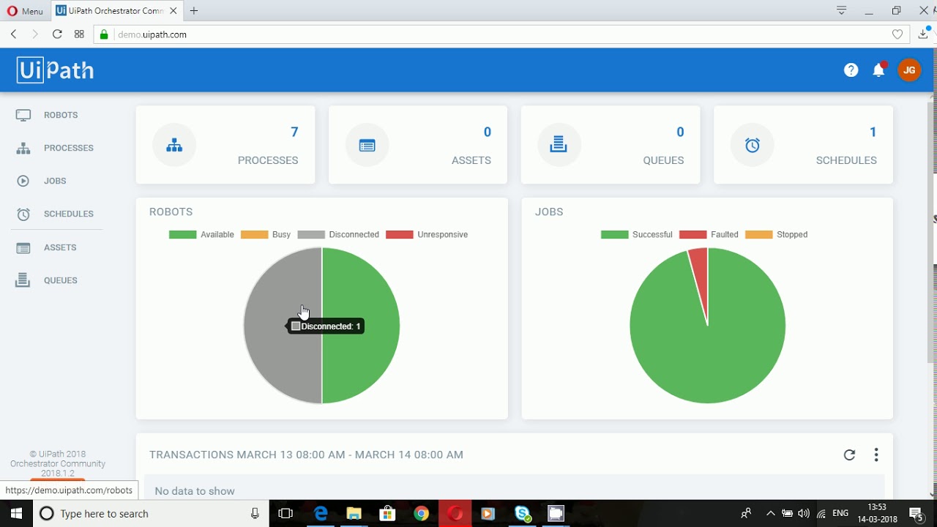The image size is (937, 527).
Task: Go to SCHEDULES in the sidebar
Action: (x=69, y=214)
